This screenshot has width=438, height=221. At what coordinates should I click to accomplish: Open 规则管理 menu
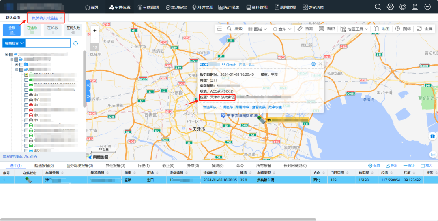click(285, 7)
